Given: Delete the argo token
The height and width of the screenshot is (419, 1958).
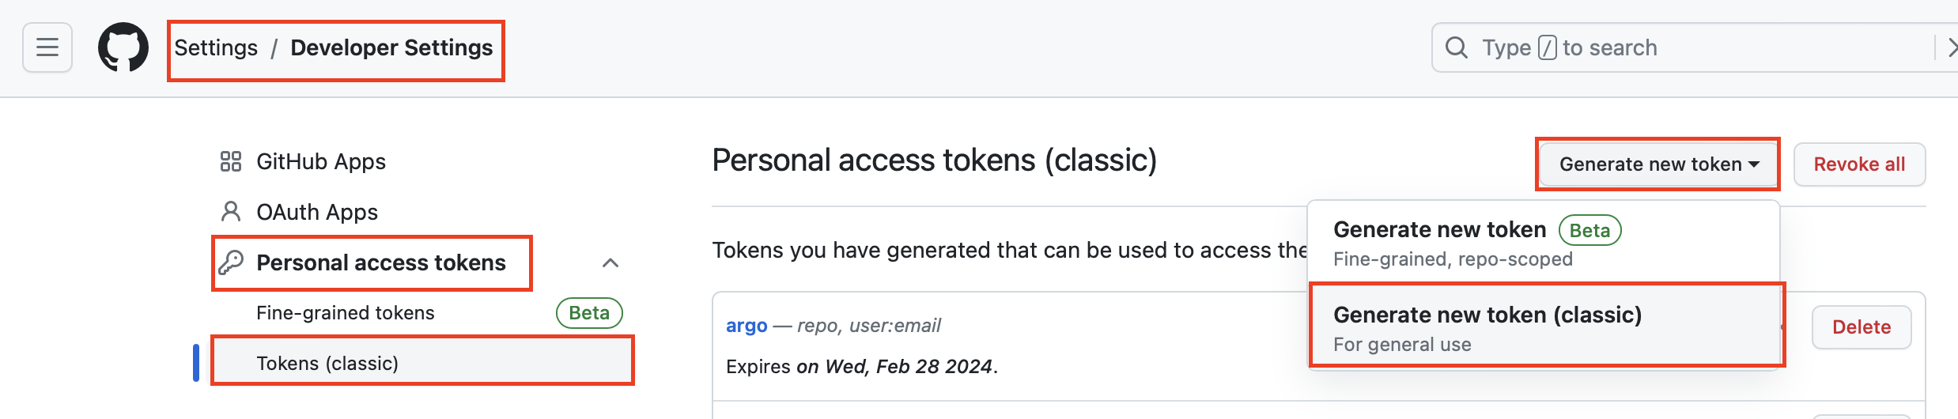Looking at the screenshot, I should 1861,327.
